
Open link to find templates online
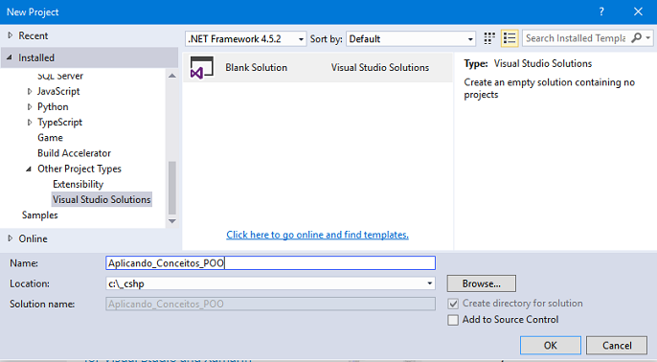317,235
